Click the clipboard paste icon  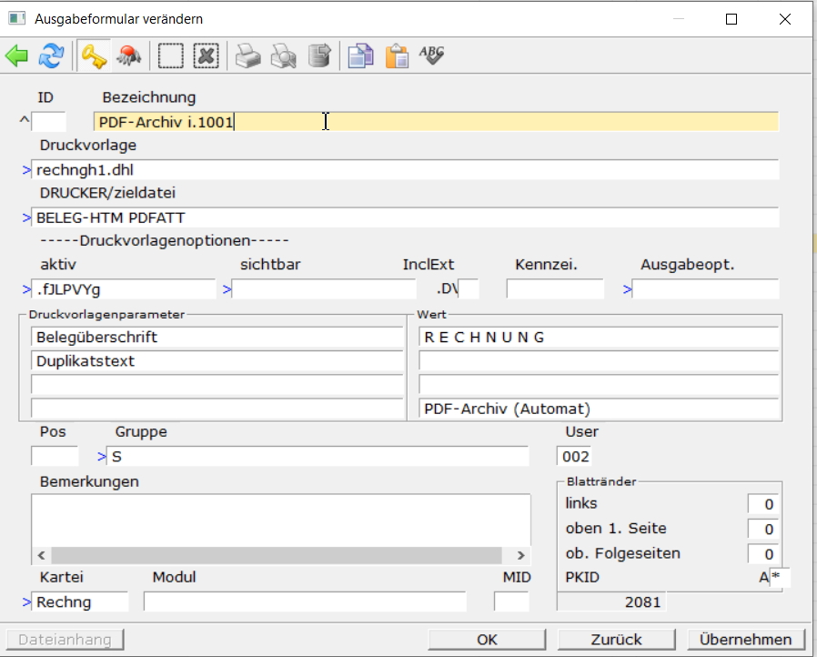click(x=397, y=56)
